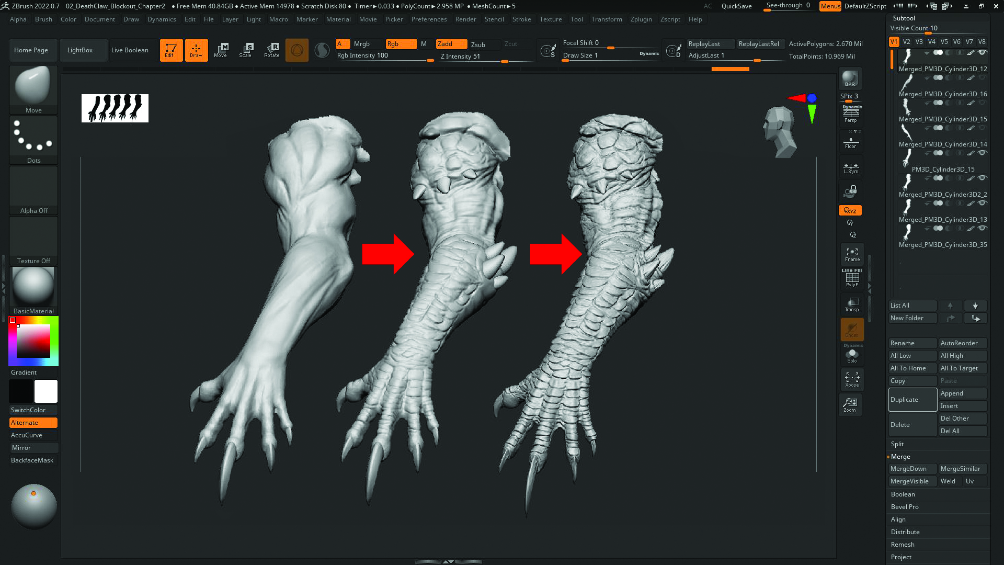1004x565 pixels.
Task: Toggle Mrgb blend mode on
Action: point(362,43)
